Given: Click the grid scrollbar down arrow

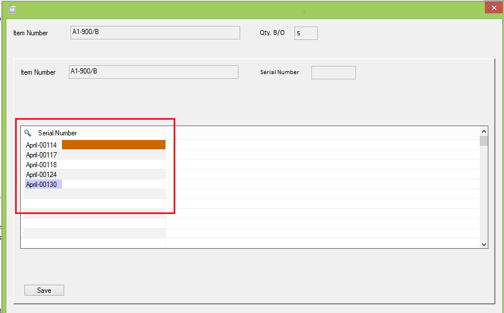Looking at the screenshot, I should pyautogui.click(x=484, y=244).
